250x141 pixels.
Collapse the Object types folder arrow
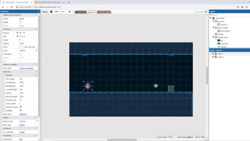point(213,37)
